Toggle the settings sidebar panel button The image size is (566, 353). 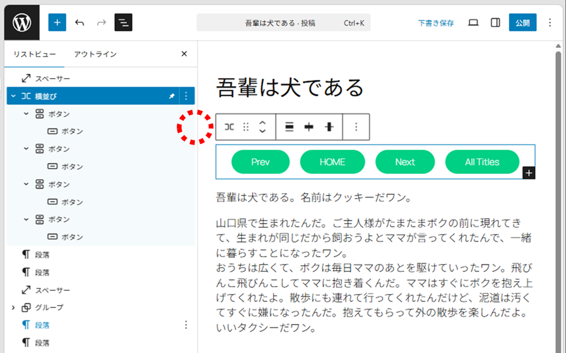click(x=495, y=23)
